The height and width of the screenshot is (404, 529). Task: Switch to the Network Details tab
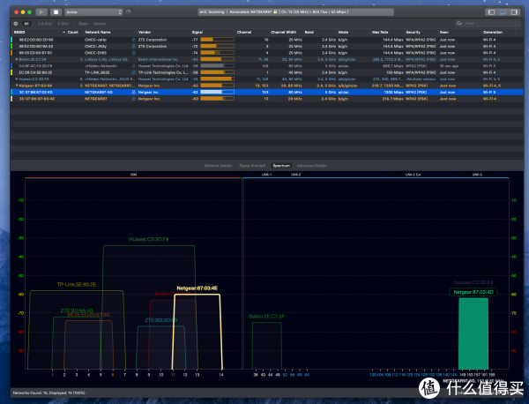pyautogui.click(x=218, y=166)
